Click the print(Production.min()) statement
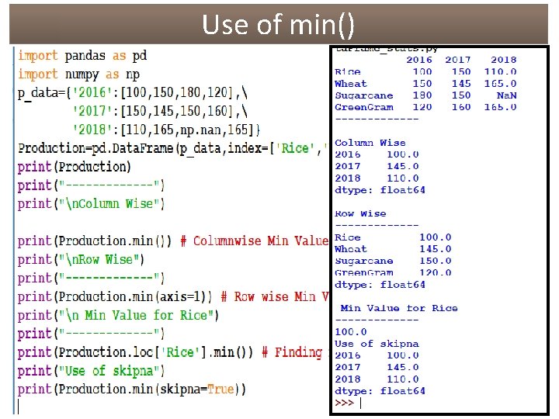The height and width of the screenshot is (419, 559). tap(95, 241)
